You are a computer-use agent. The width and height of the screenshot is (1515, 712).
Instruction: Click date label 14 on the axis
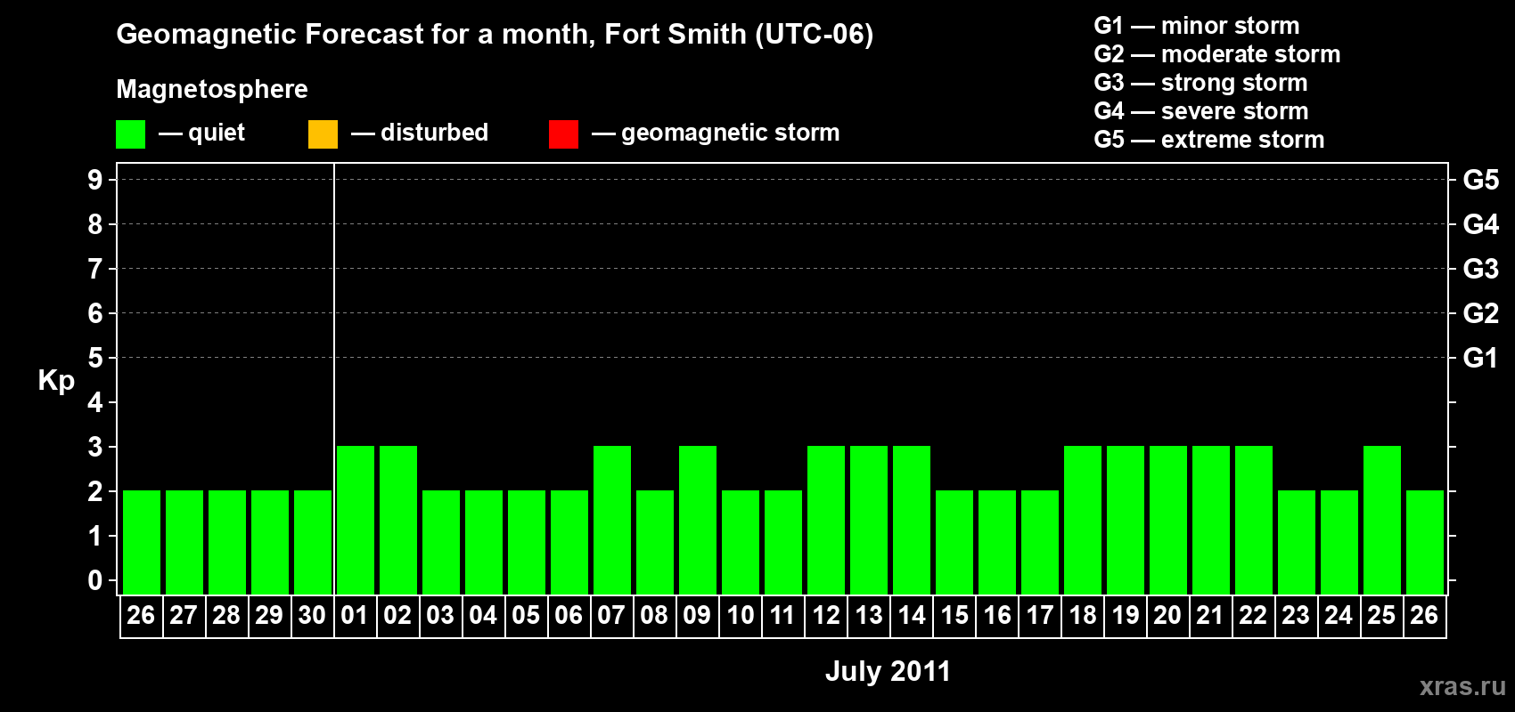912,616
